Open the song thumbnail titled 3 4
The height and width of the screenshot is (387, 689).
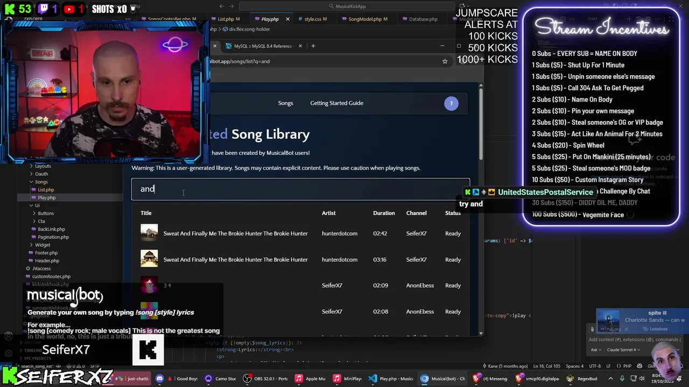149,285
